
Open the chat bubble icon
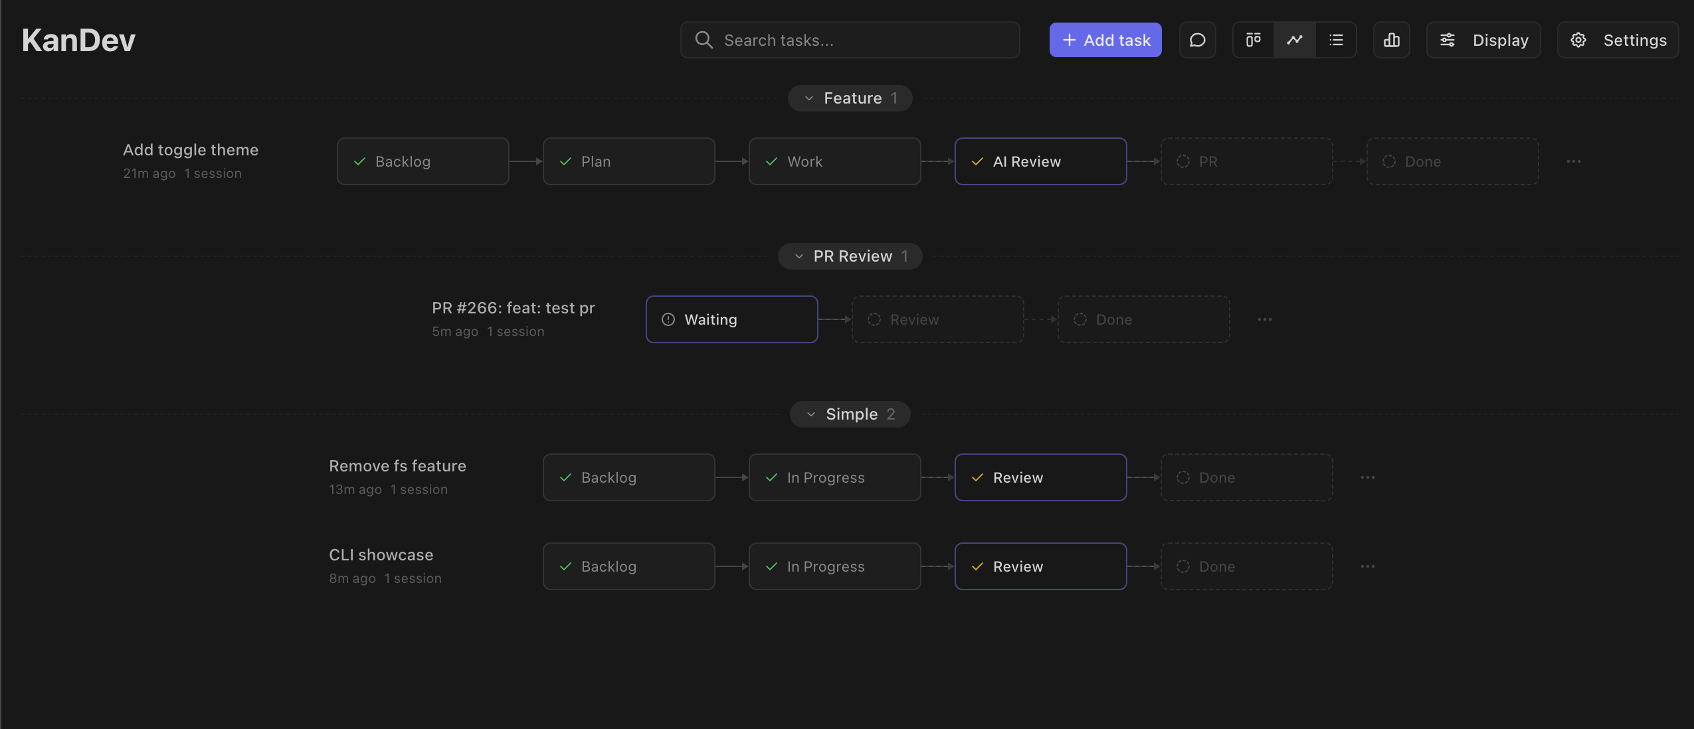[1197, 40]
